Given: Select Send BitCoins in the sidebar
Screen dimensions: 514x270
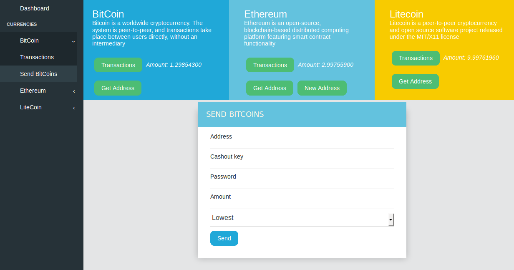Looking at the screenshot, I should tap(39, 74).
